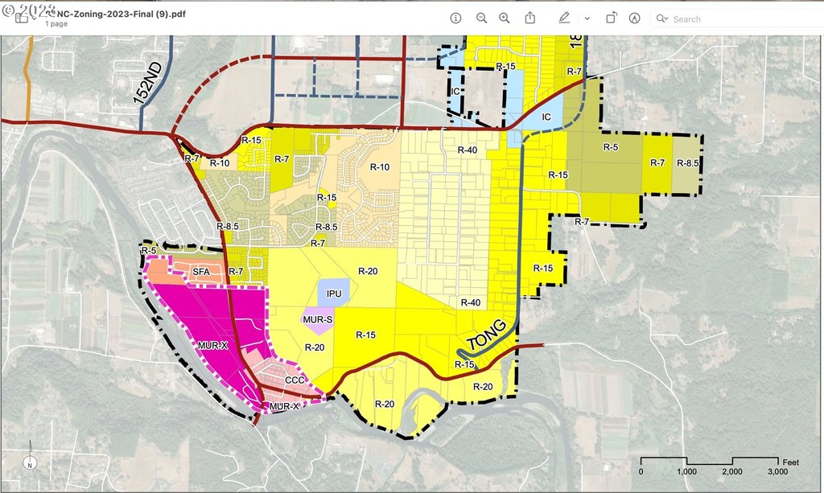The image size is (824, 493).
Task: Expand the highlight color options chevron
Action: click(587, 18)
